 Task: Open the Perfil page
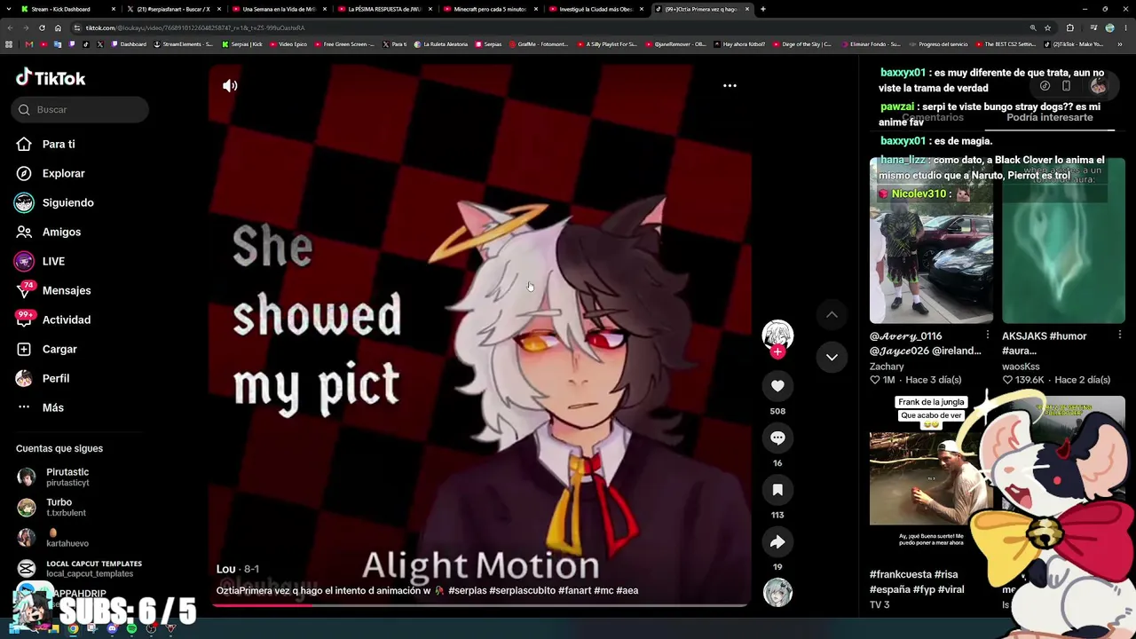click(x=56, y=378)
